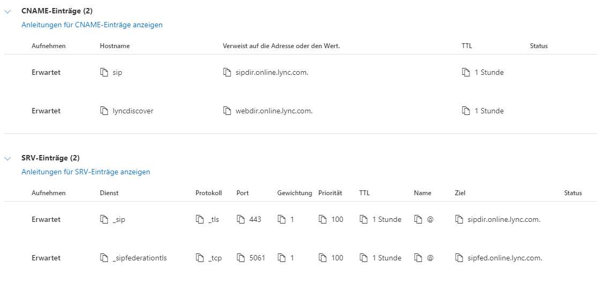
Task: Copy the SRV target sipdir.online.lync.com.
Action: click(459, 219)
